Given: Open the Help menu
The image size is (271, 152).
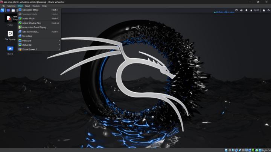Looking at the screenshot, I should tap(44, 6).
